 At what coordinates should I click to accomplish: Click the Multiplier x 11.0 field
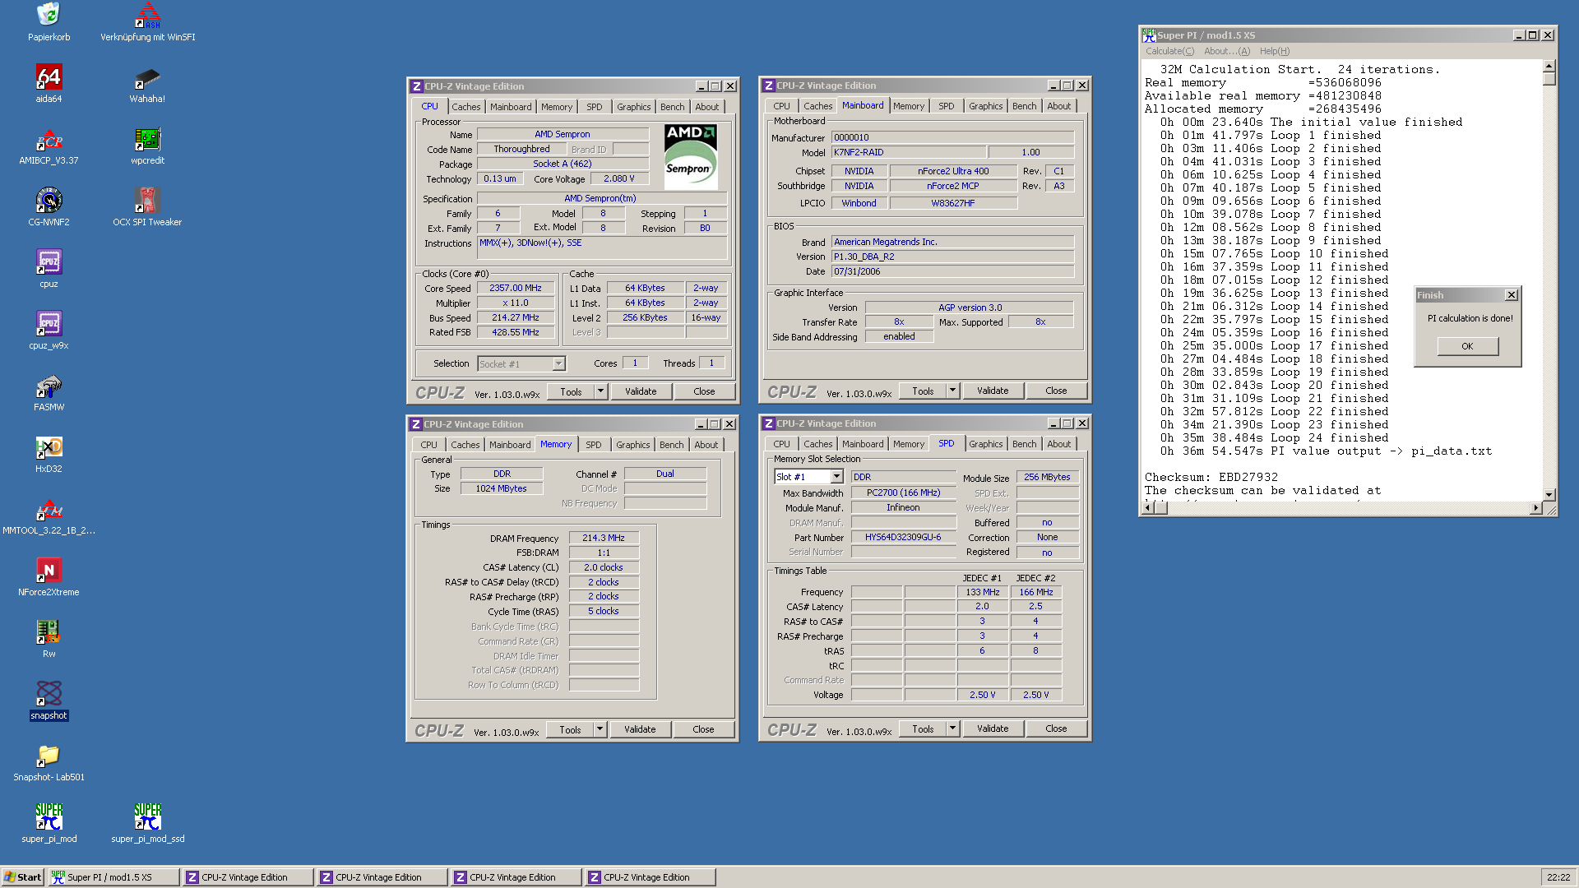(516, 303)
